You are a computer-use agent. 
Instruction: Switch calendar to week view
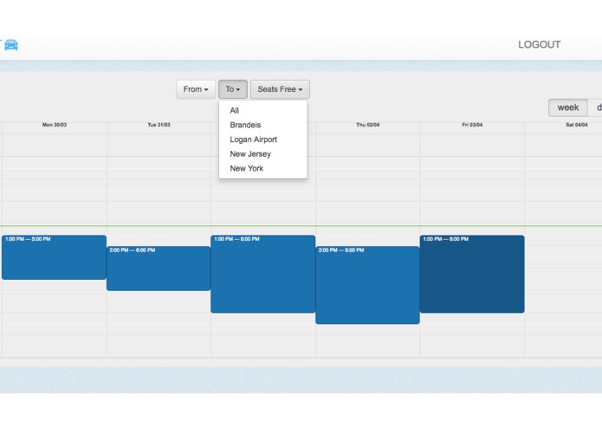(568, 107)
